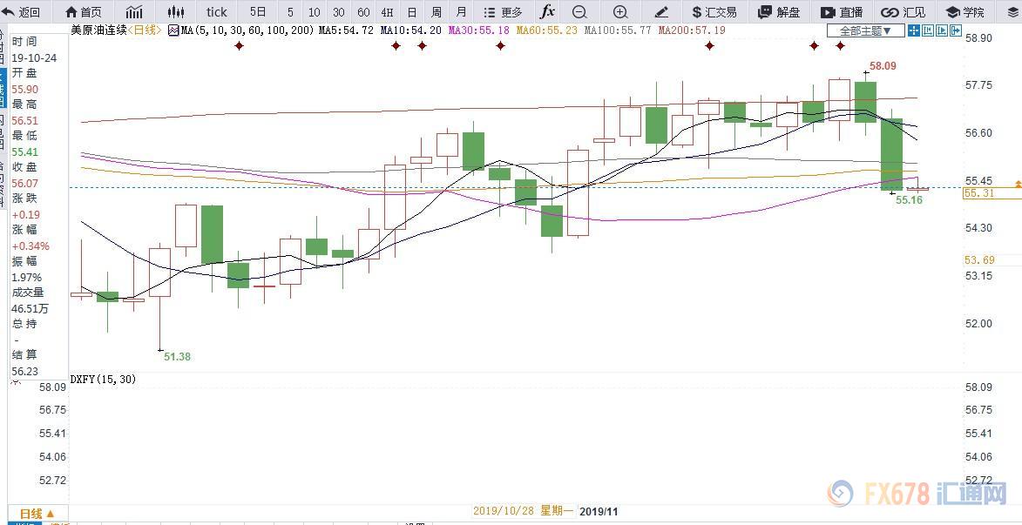
Task: Click the 51.38 low price label
Action: coord(177,356)
